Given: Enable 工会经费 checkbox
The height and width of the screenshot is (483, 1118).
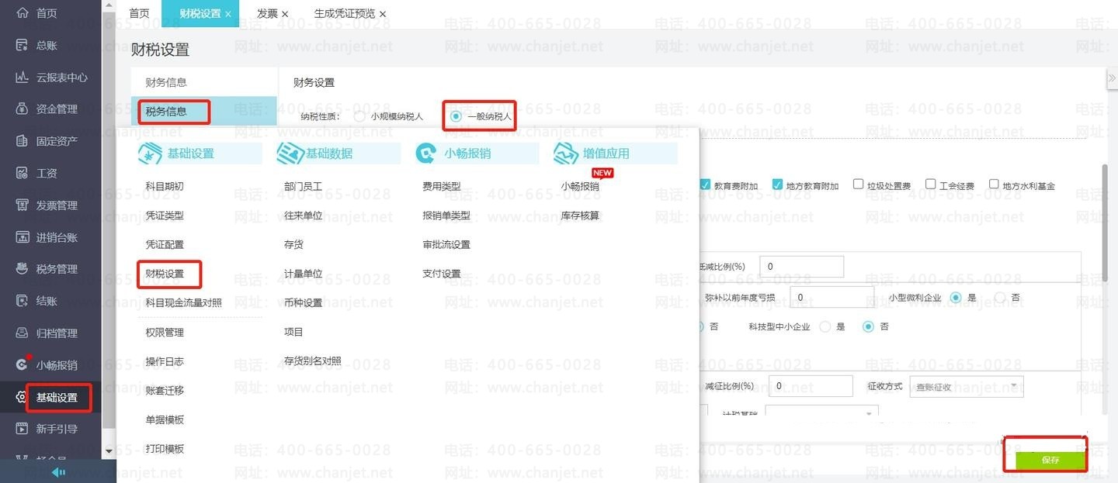Looking at the screenshot, I should [930, 185].
